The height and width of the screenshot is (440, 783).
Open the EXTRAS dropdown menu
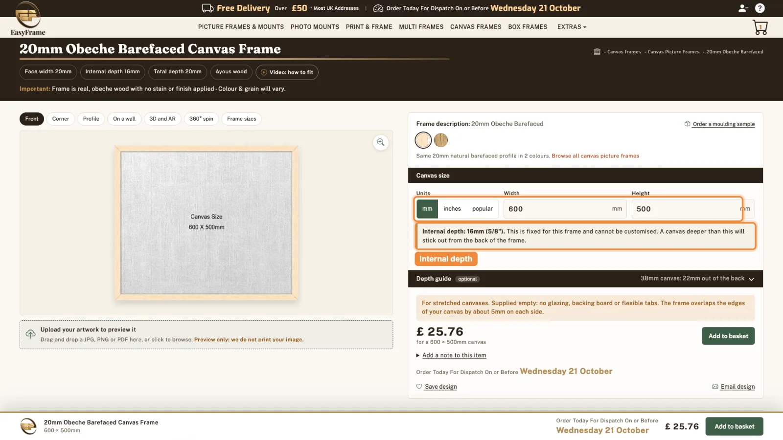tap(572, 27)
